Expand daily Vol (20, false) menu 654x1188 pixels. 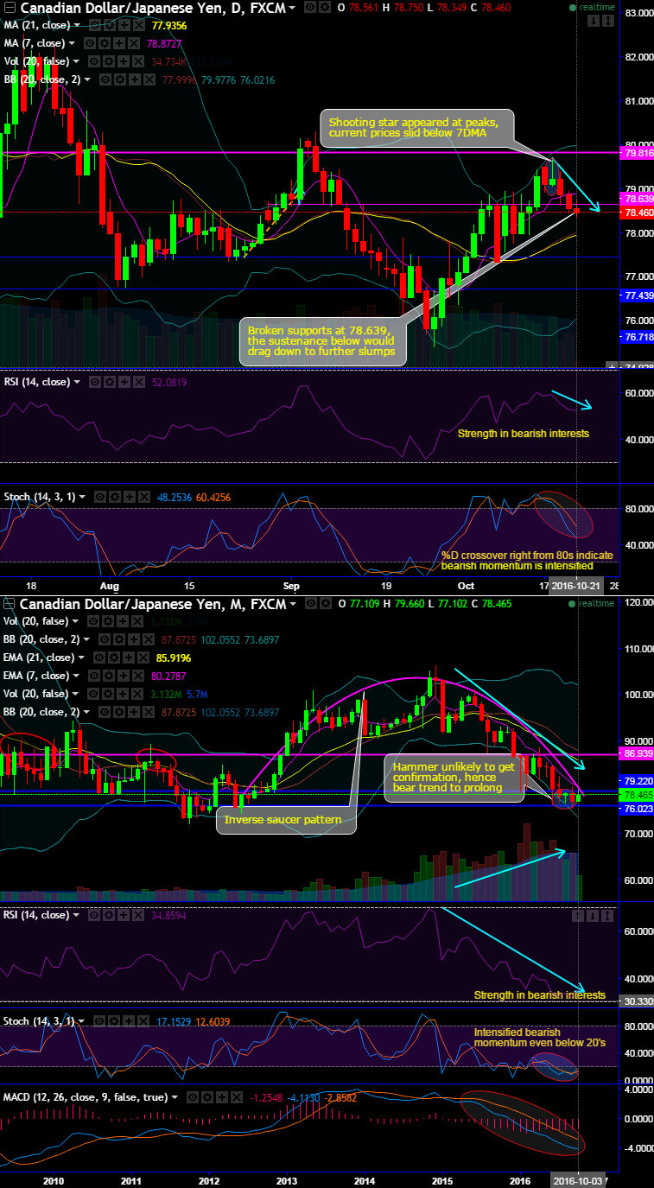(x=75, y=61)
